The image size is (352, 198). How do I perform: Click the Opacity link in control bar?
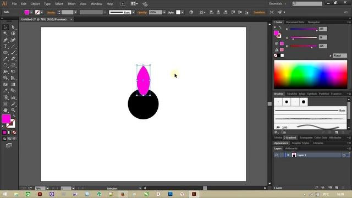[x=142, y=13]
